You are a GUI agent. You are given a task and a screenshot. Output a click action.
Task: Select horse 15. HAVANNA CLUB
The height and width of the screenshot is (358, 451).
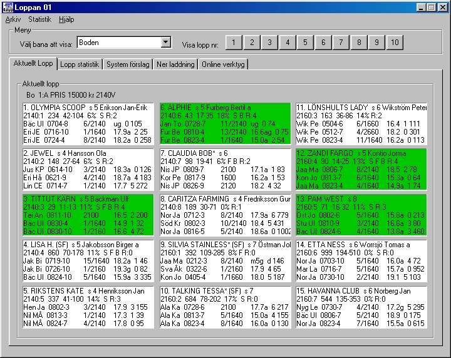pyautogui.click(x=361, y=307)
